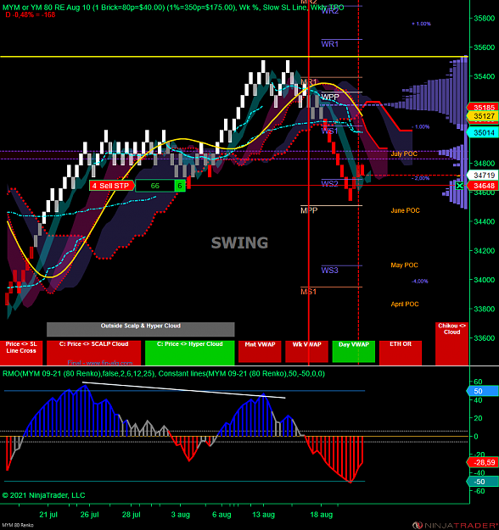
Task: Click the '© 2021 NinjaTrader, LLC' copyright text
Action: pyautogui.click(x=43, y=495)
